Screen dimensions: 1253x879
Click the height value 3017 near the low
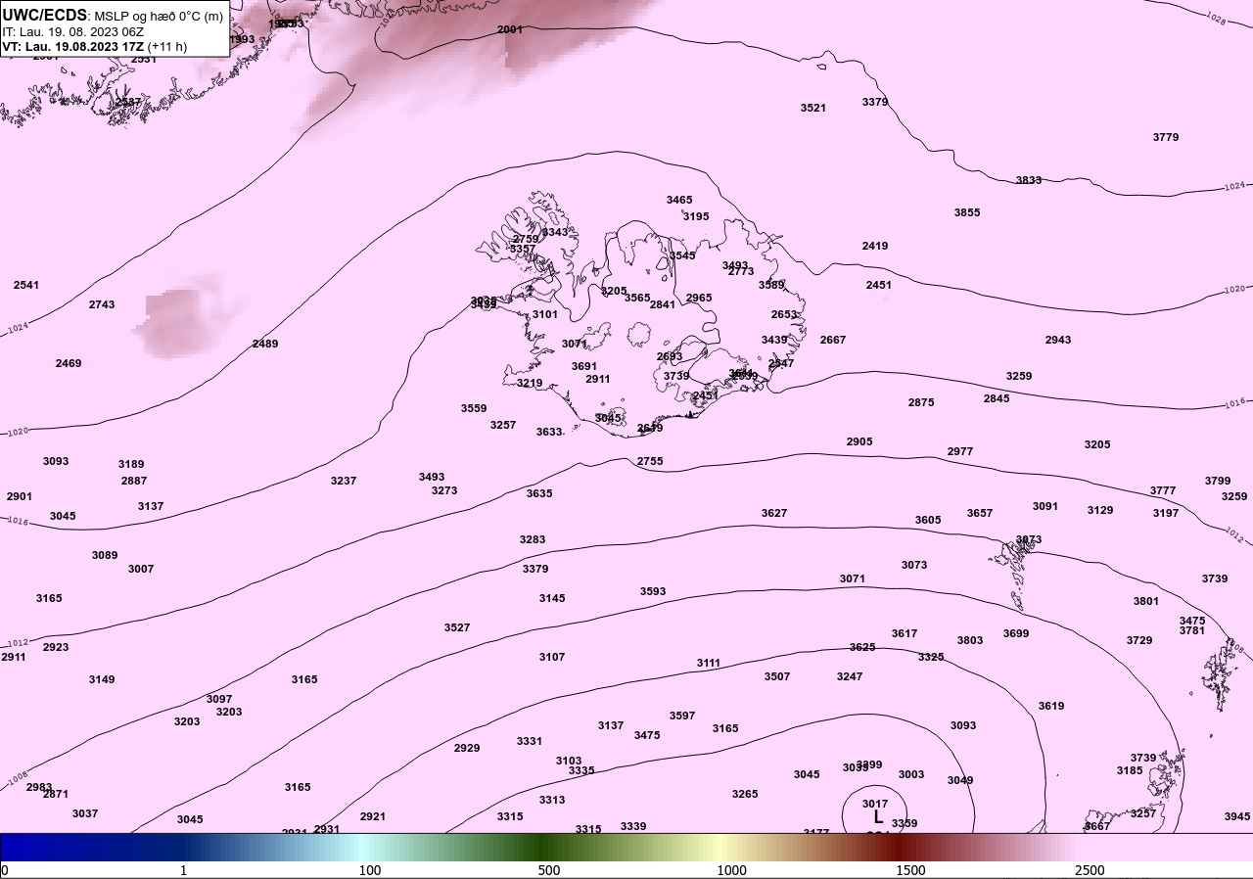pyautogui.click(x=875, y=804)
